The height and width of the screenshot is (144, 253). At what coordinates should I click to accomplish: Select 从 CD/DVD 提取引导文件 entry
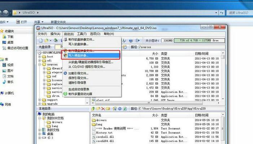click(x=92, y=67)
